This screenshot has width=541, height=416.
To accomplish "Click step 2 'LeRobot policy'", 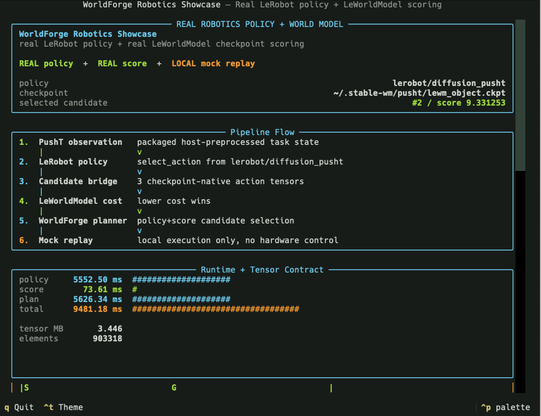I will coord(73,162).
